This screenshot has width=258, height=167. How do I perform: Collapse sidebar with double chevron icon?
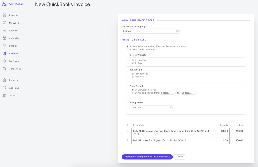coord(4,164)
